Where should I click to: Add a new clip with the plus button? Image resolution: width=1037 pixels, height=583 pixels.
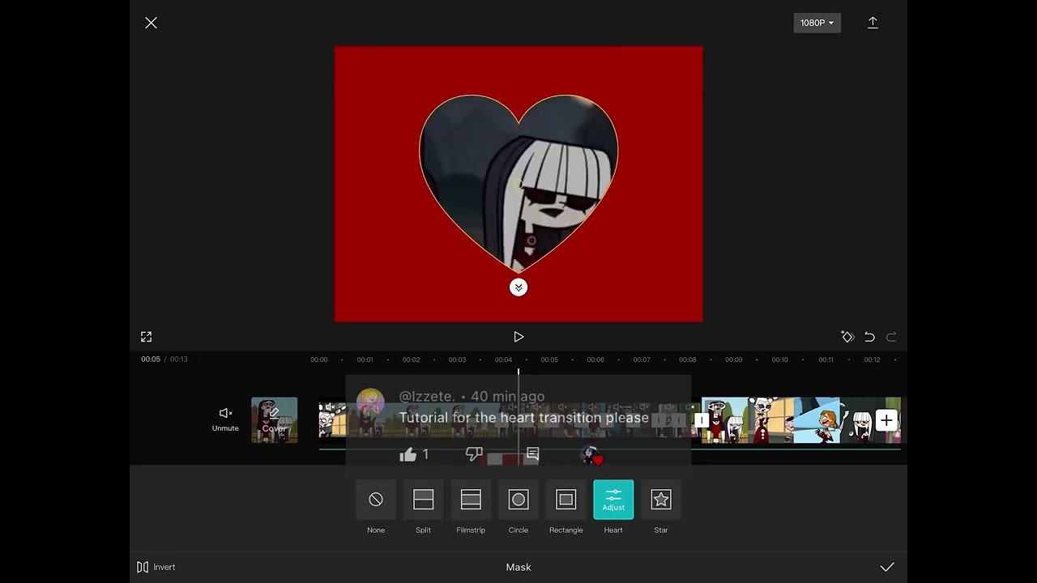coord(886,420)
